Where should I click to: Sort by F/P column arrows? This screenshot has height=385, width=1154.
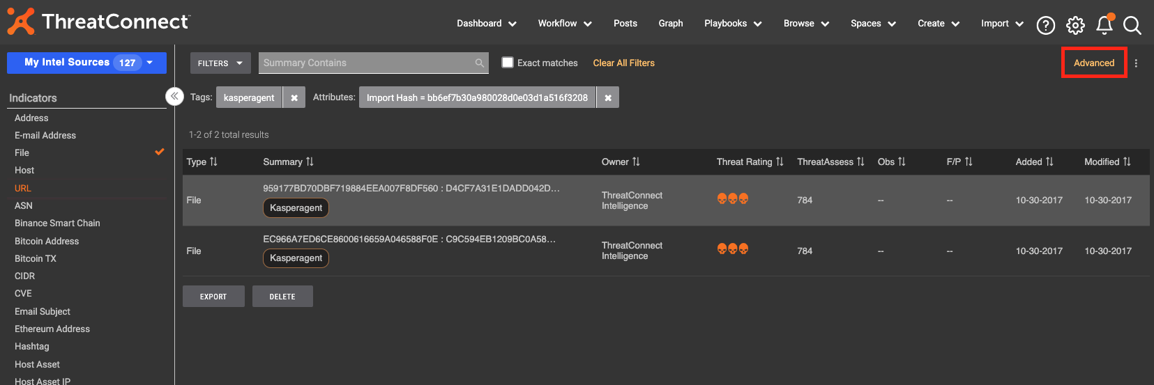click(969, 162)
